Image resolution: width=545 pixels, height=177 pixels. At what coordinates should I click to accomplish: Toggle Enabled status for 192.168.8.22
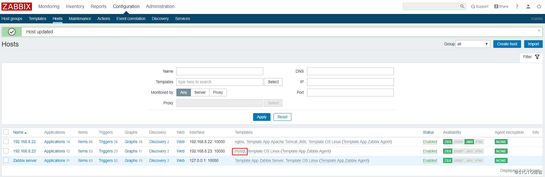pyautogui.click(x=430, y=142)
